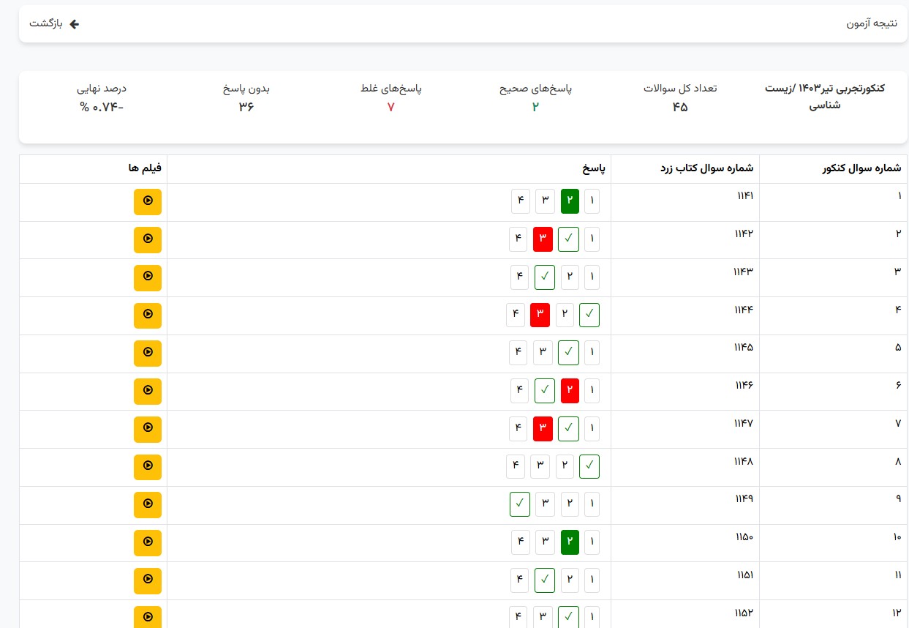Watch the video for question 6

pyautogui.click(x=148, y=391)
